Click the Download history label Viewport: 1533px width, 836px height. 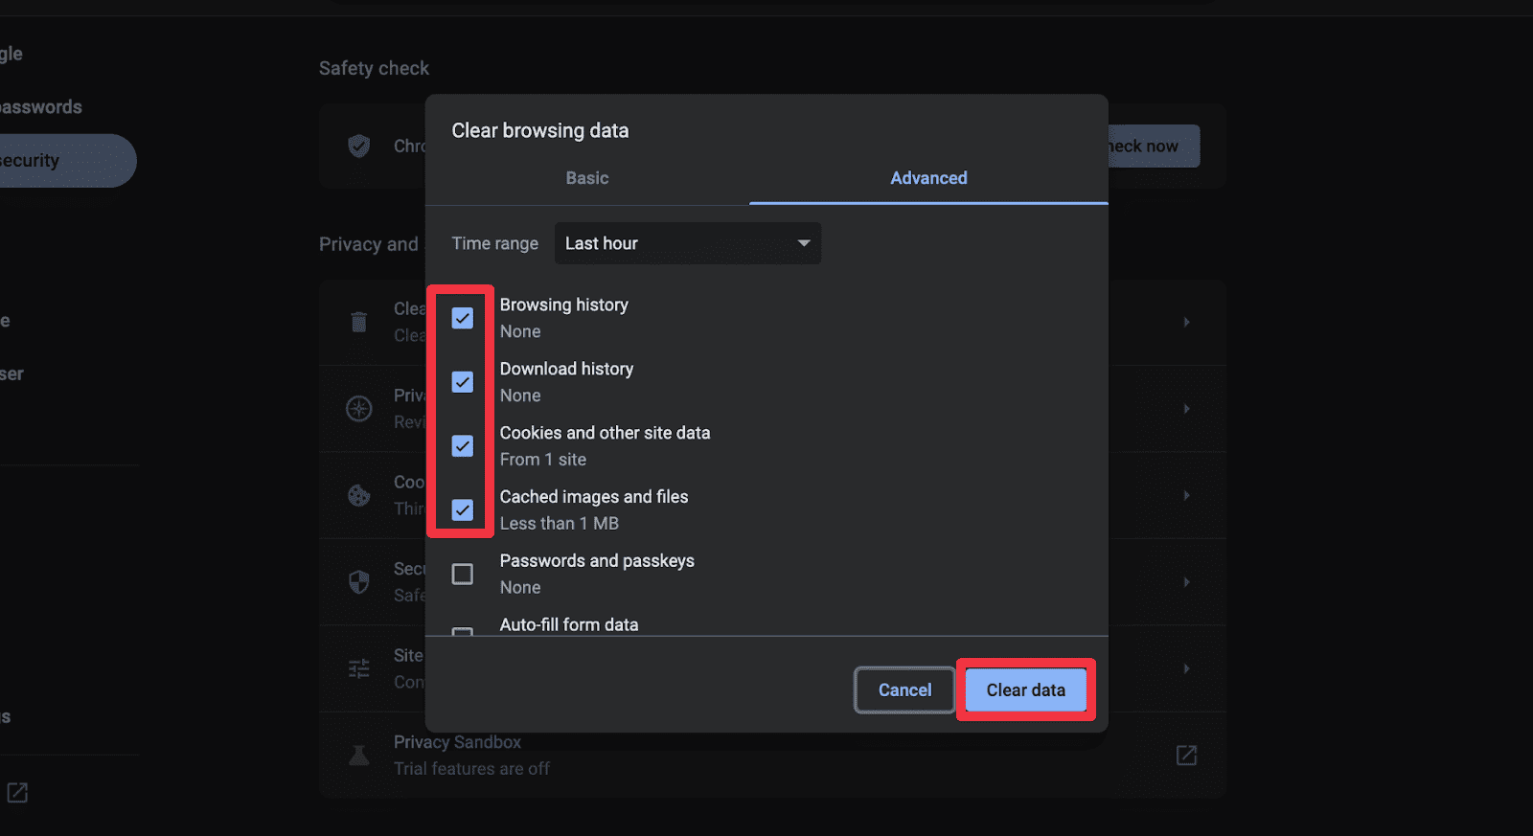point(566,369)
